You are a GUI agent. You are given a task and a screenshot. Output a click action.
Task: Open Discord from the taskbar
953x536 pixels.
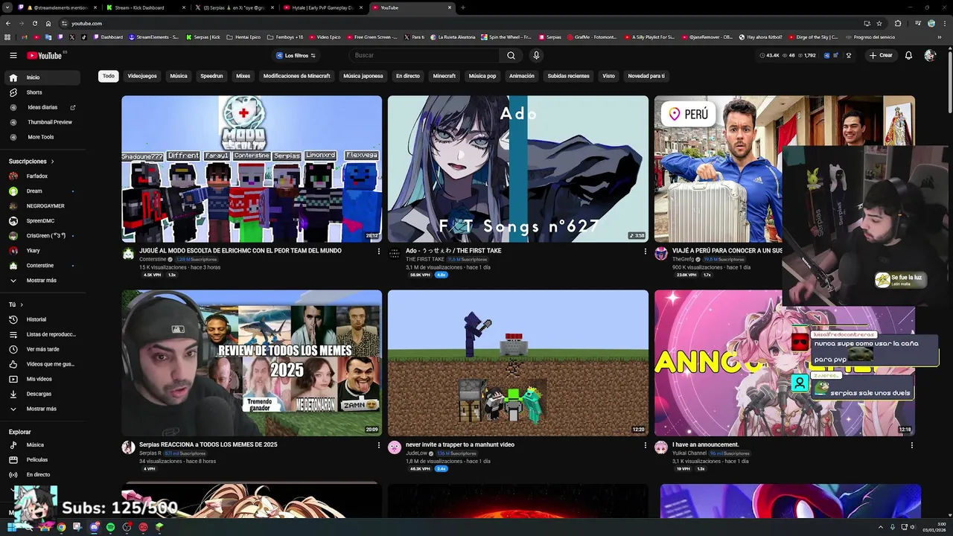pos(94,527)
